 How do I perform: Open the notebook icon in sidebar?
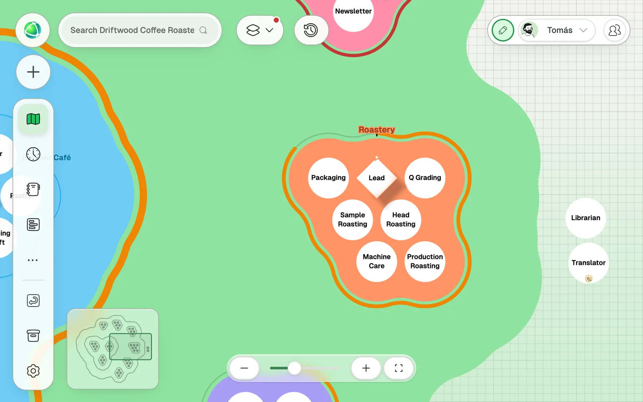tap(33, 189)
